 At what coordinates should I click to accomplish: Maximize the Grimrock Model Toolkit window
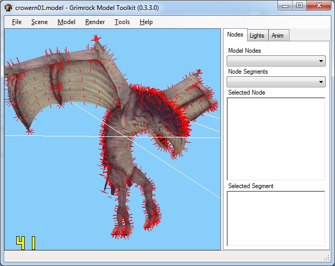click(299, 6)
